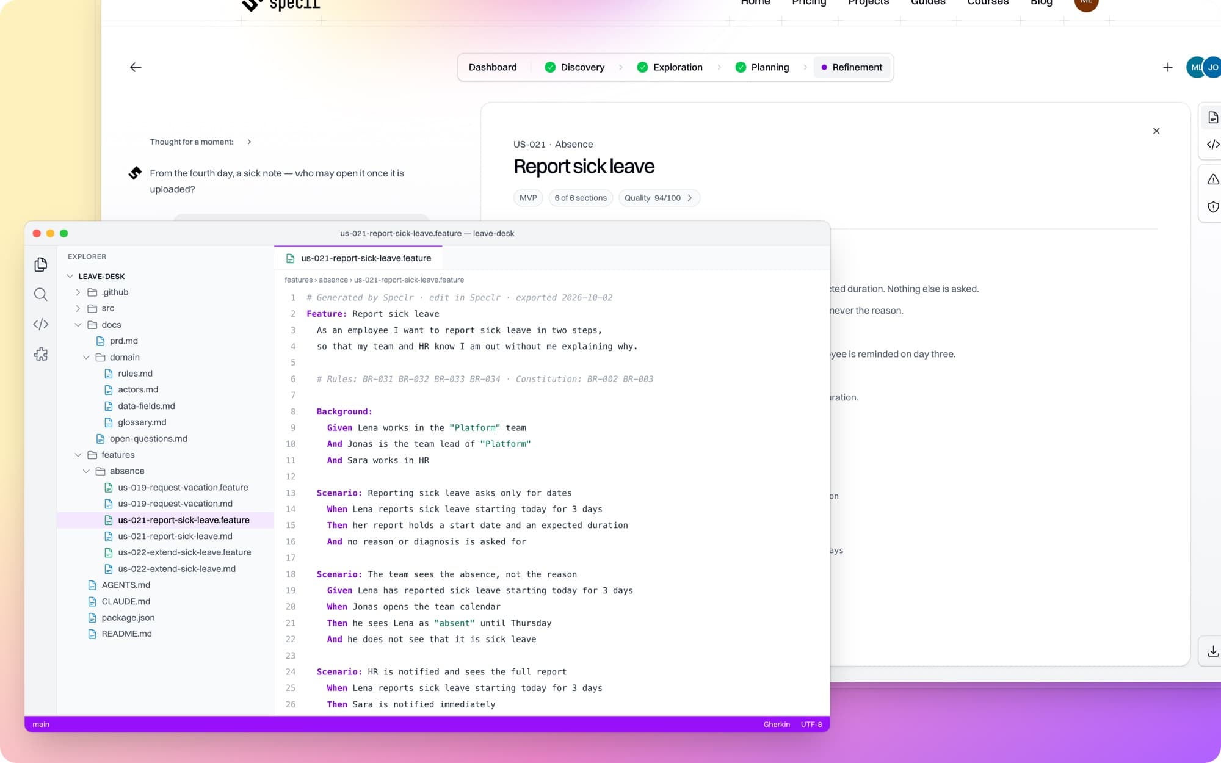Click 'absence' in the editor breadcrumb
Viewport: 1221px width, 763px height.
[333, 280]
